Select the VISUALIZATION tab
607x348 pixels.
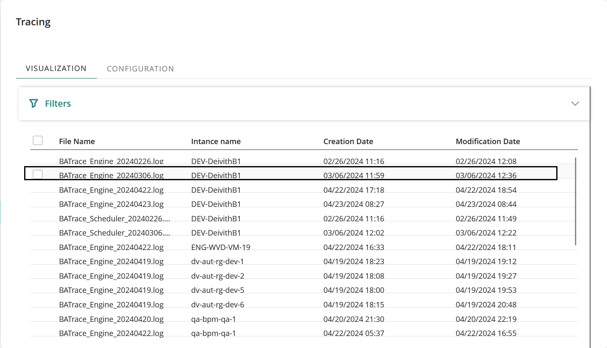click(56, 69)
